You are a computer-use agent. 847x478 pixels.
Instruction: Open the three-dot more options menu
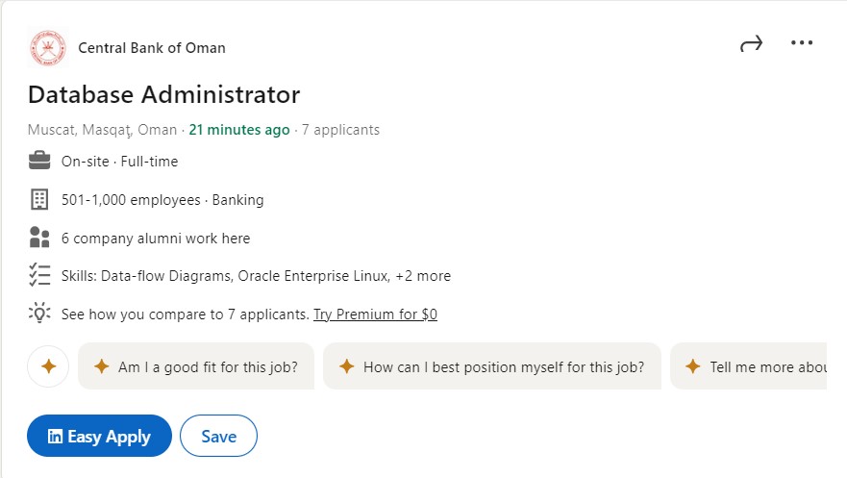tap(802, 43)
